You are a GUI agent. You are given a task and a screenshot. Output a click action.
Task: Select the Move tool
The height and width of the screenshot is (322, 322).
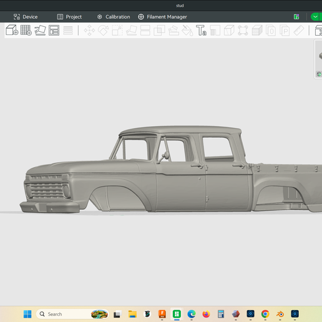click(89, 31)
